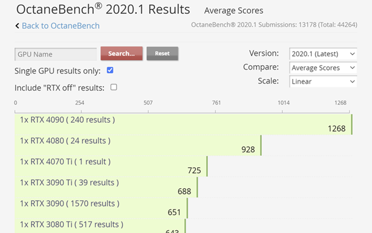This screenshot has width=372, height=233.
Task: Click the red Search button
Action: 121,54
